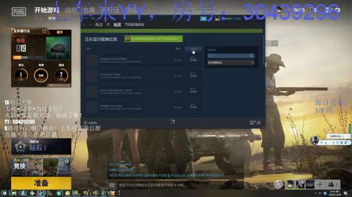352x197 pixels.
Task: Click the survival pass level XP bar
Action: click(28, 58)
